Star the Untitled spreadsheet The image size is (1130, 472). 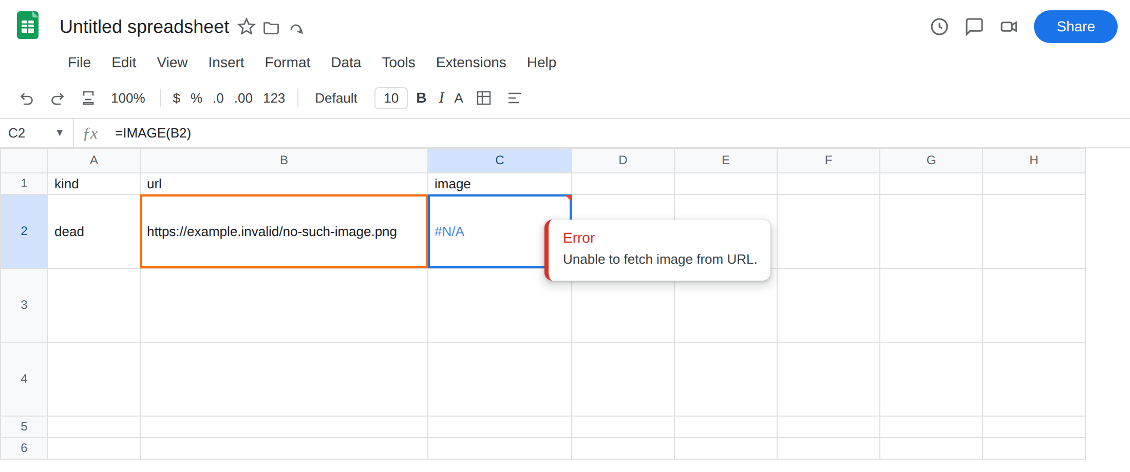247,27
